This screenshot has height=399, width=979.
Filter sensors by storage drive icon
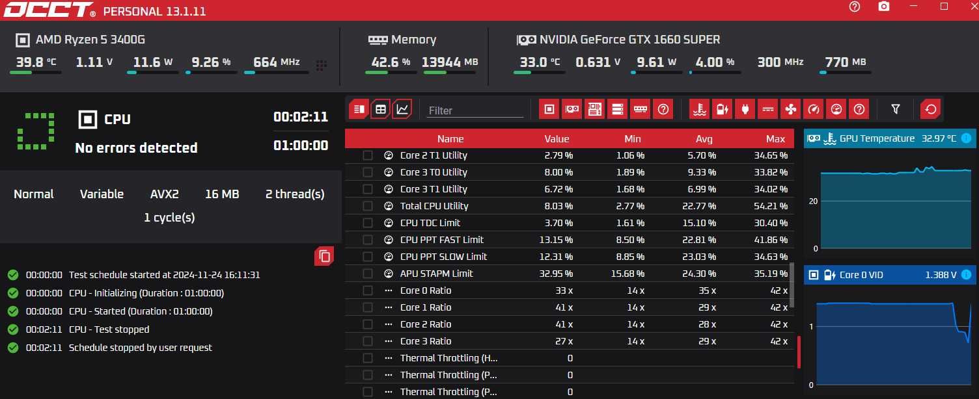point(618,109)
